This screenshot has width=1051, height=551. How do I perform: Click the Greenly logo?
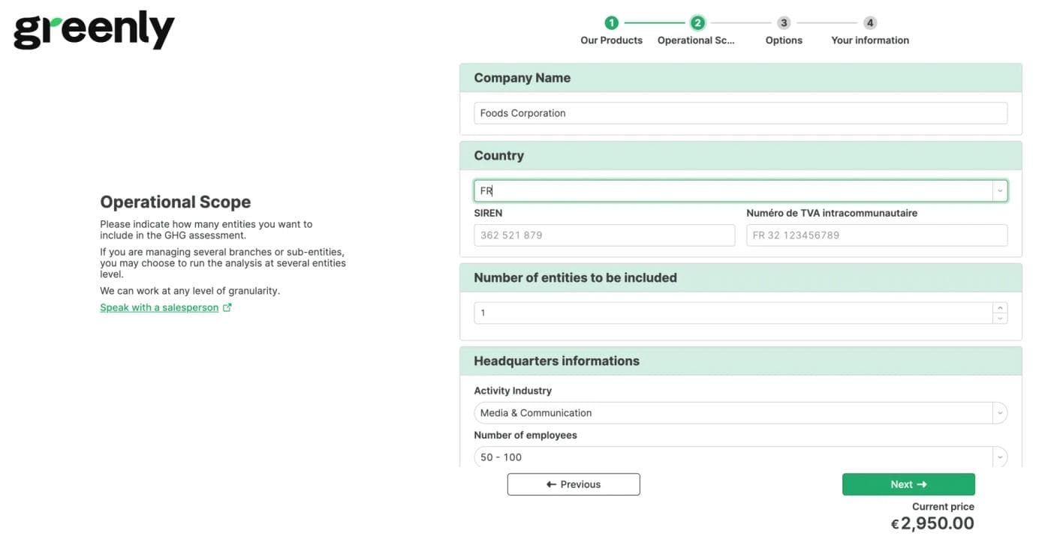click(93, 29)
